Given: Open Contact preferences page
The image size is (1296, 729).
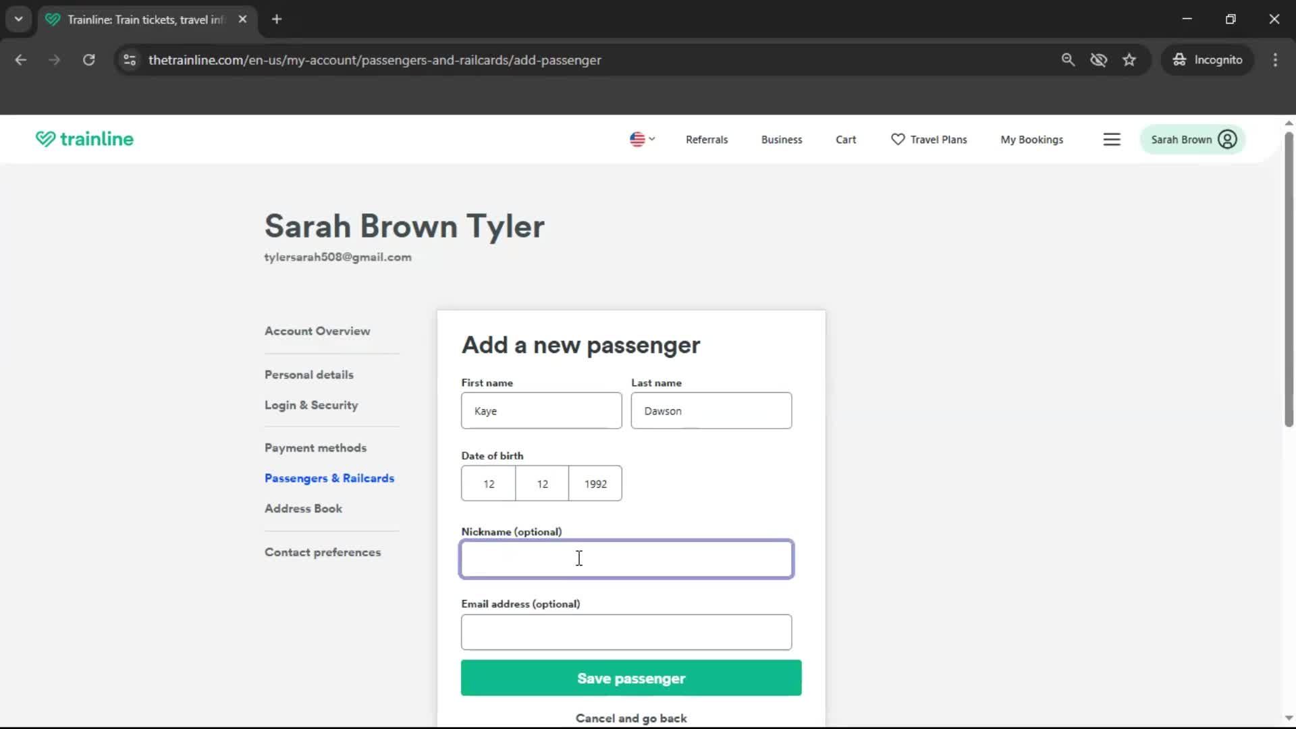Looking at the screenshot, I should (x=323, y=552).
